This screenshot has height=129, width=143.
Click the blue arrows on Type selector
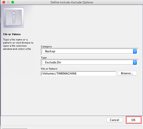click(x=135, y=63)
